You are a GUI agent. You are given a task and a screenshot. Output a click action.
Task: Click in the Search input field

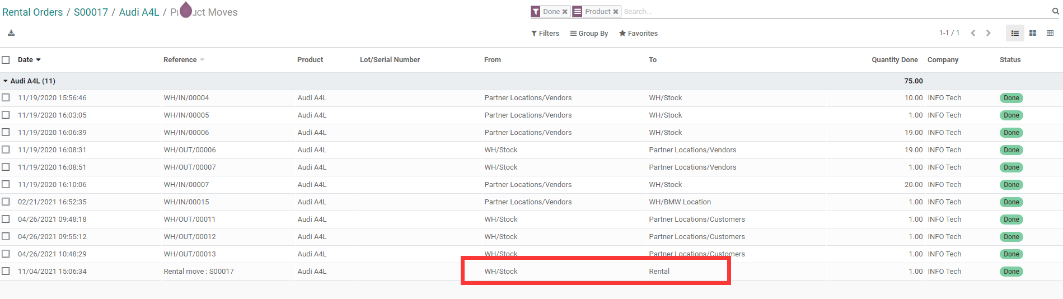point(834,12)
